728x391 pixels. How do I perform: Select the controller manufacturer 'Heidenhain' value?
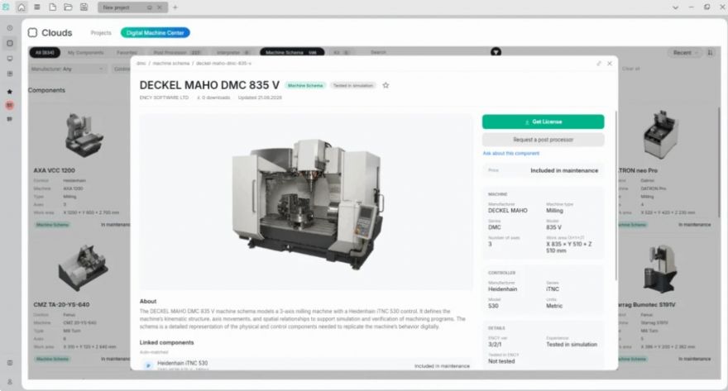[x=502, y=289]
